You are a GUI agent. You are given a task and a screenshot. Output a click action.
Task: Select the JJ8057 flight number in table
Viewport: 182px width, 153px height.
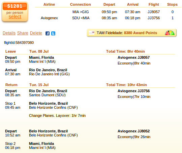point(154,12)
